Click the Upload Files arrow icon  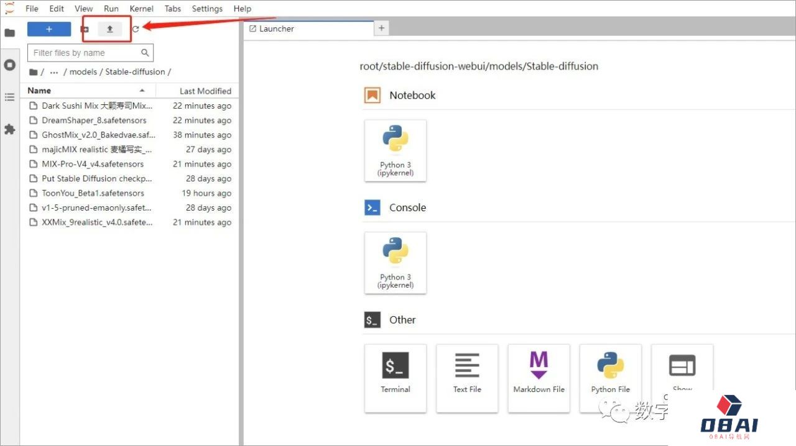[110, 29]
